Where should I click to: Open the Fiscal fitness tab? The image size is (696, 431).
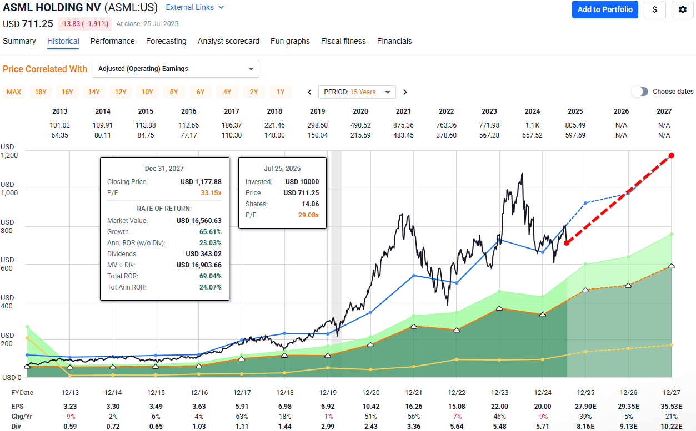point(343,41)
